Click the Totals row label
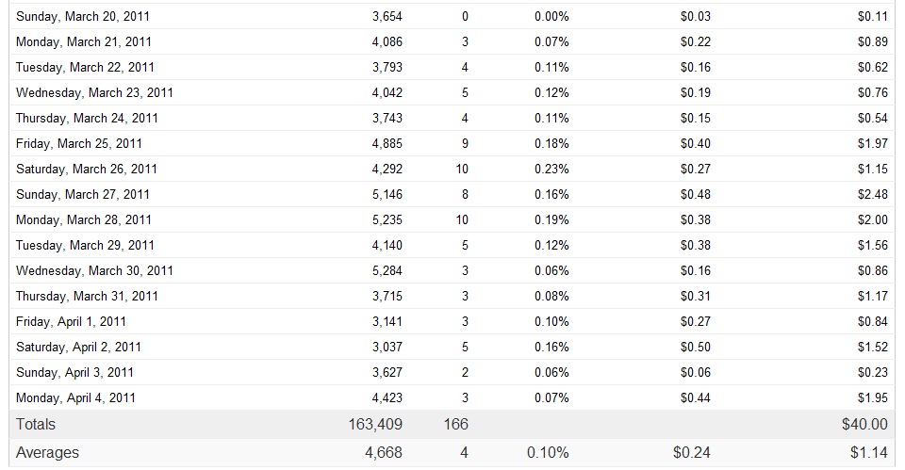 [x=36, y=425]
